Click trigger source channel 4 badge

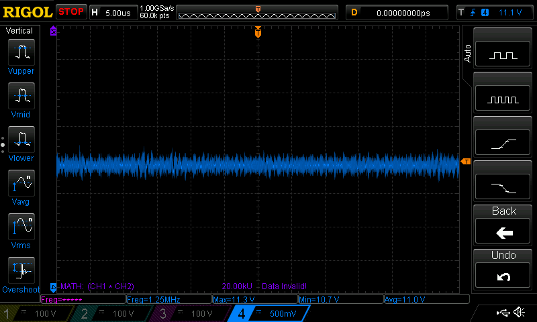[x=485, y=13]
